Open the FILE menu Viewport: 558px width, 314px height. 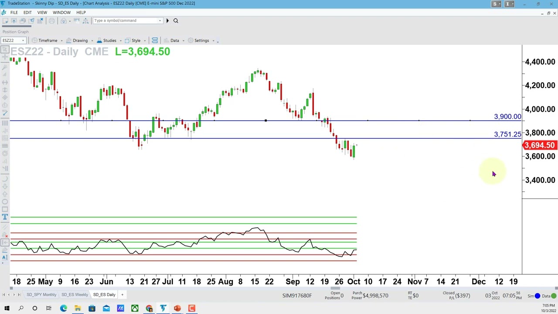tap(14, 12)
